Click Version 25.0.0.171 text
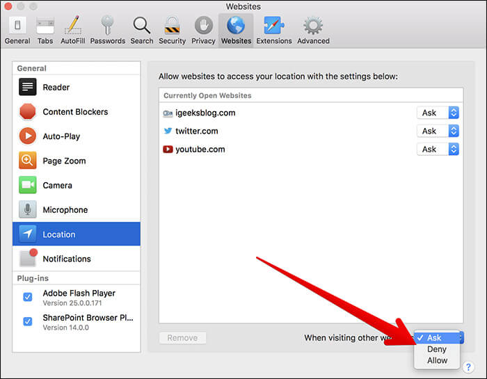Viewport: 487px width, 379px height. tap(72, 303)
